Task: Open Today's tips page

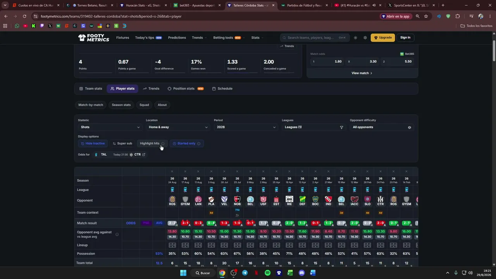Action: point(148,38)
